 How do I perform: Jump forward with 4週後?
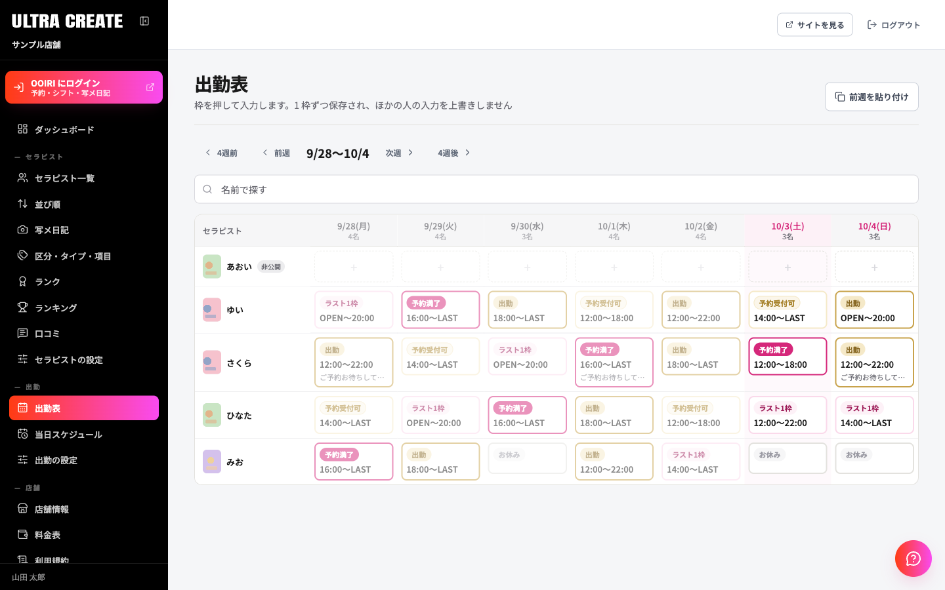click(x=454, y=153)
